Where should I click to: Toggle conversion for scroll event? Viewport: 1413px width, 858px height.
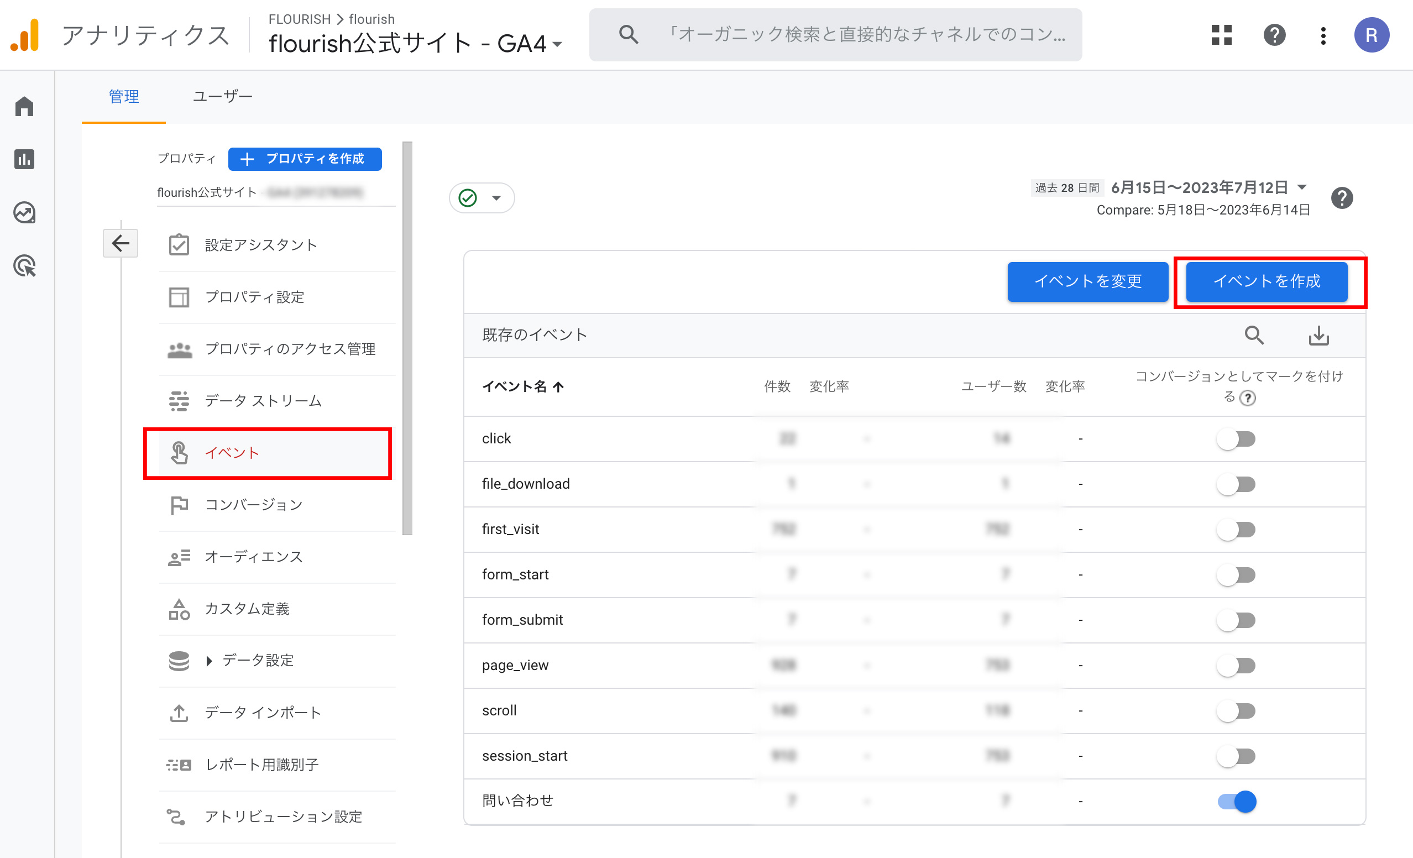point(1236,711)
